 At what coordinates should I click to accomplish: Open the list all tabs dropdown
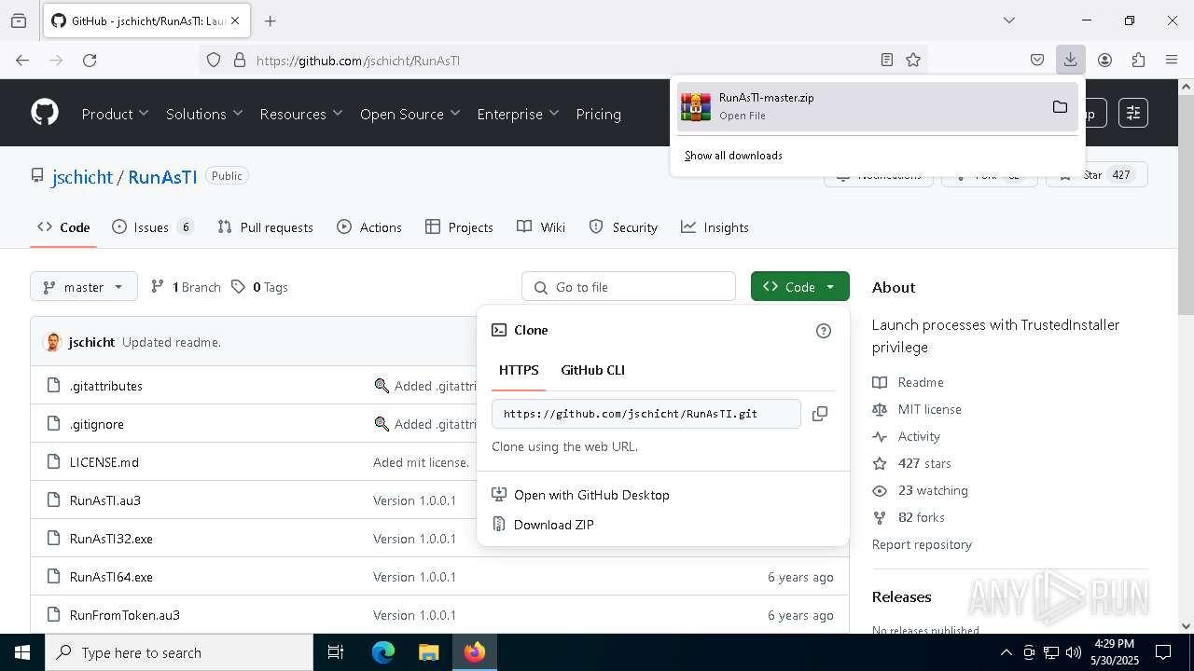click(x=1008, y=21)
